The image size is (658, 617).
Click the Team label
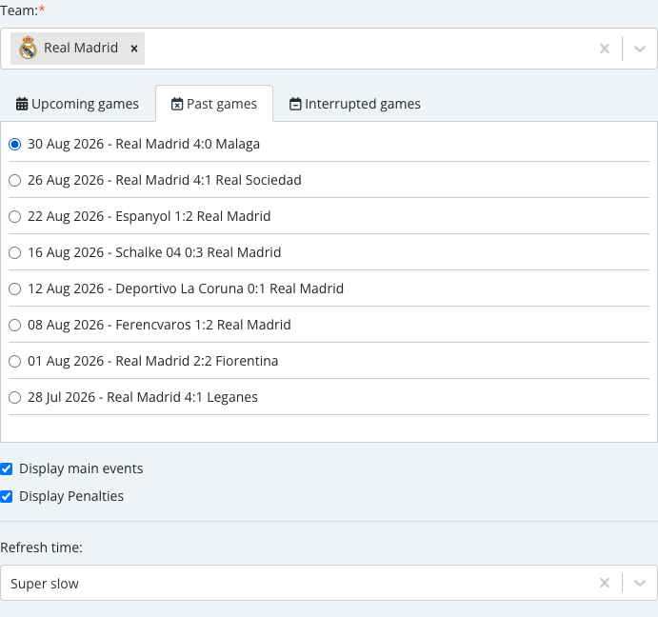22,10
